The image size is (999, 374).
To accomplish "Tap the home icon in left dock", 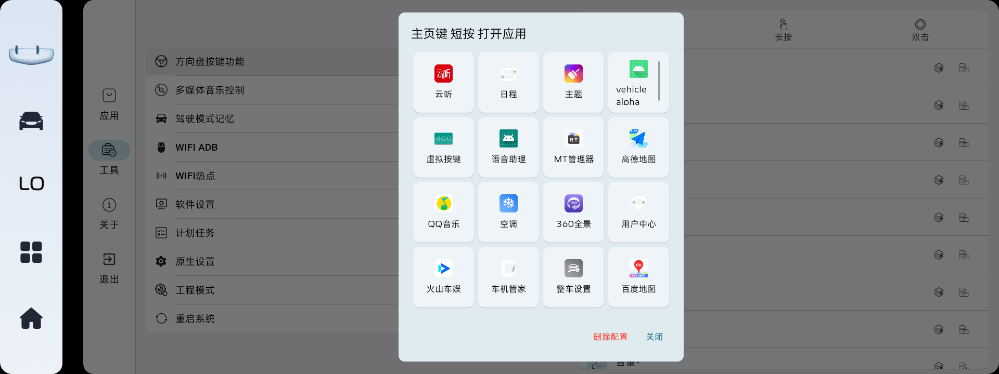I will coord(31,318).
